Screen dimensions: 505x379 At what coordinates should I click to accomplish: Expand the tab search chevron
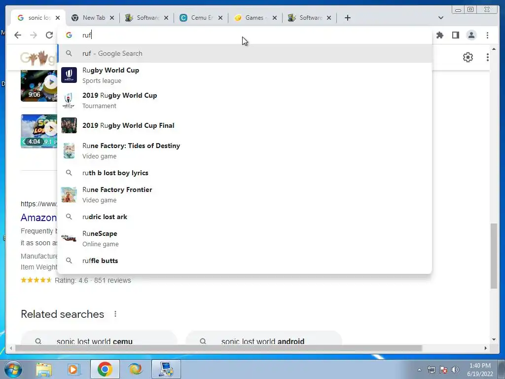coord(440,18)
